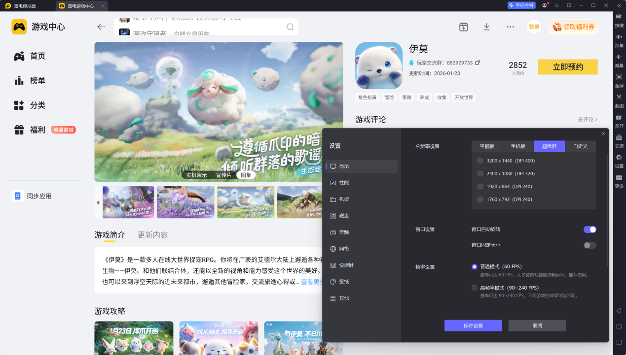Open the three-dot more options icon
The height and width of the screenshot is (355, 626).
(511, 27)
